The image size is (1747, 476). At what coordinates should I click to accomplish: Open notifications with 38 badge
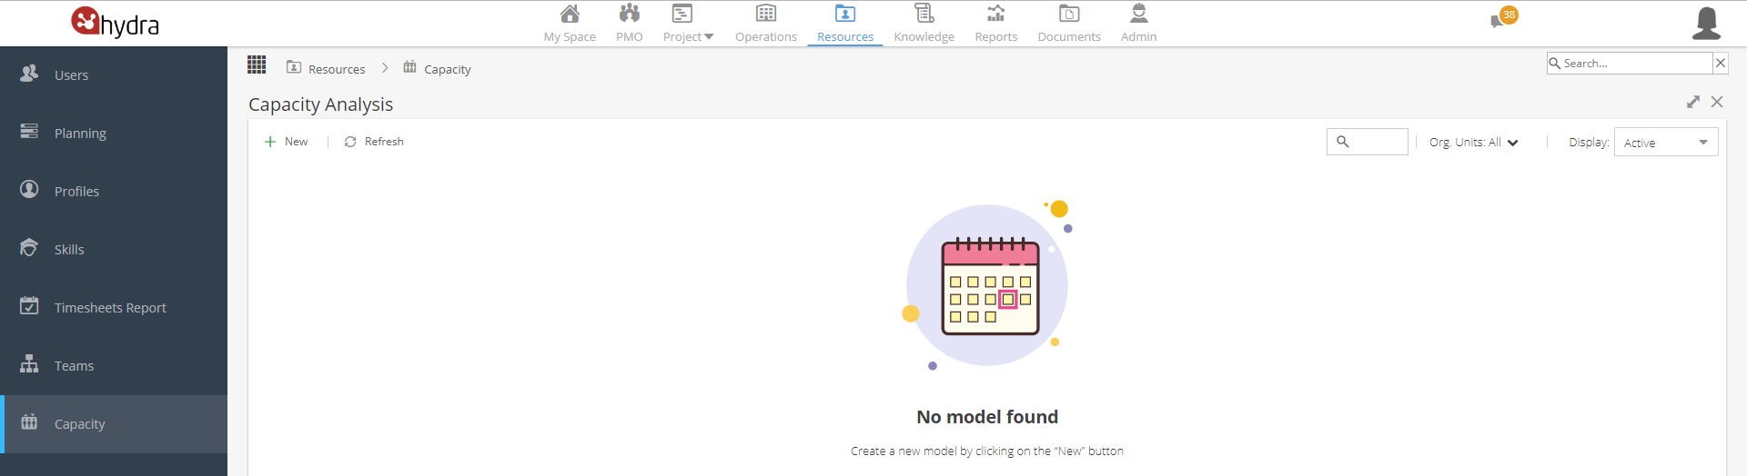1504,17
